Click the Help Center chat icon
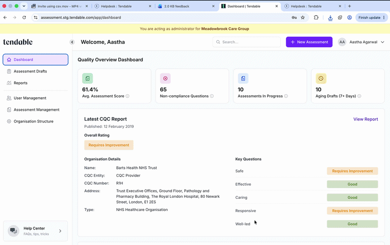The image size is (390, 245). pos(14,231)
